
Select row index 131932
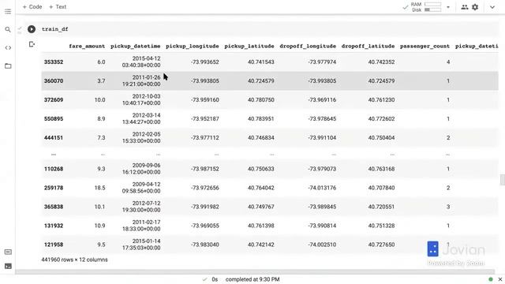coord(54,226)
